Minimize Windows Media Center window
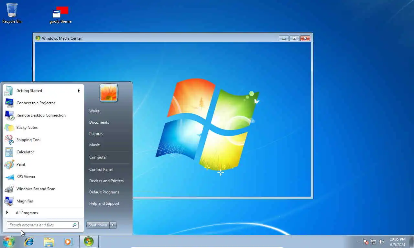Image resolution: width=414 pixels, height=248 pixels. point(284,38)
